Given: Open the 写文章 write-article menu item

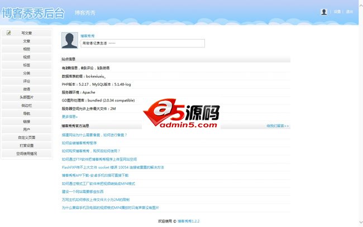Looking at the screenshot, I should tap(27, 33).
